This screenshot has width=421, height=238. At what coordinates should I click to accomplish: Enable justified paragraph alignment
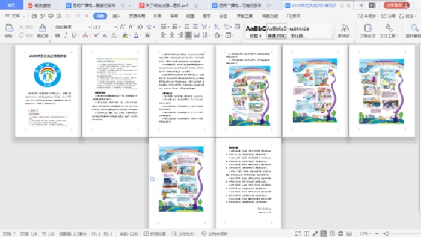click(x=188, y=35)
